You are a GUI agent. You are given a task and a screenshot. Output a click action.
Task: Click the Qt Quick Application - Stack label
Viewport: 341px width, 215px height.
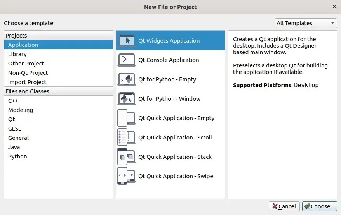pyautogui.click(x=175, y=157)
